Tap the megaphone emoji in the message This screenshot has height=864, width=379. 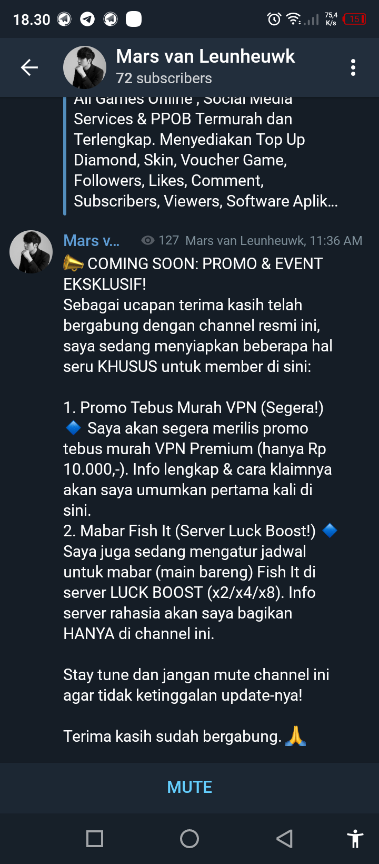click(73, 263)
